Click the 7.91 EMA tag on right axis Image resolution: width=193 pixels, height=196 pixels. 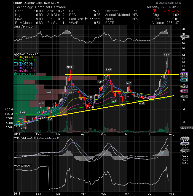(184, 80)
